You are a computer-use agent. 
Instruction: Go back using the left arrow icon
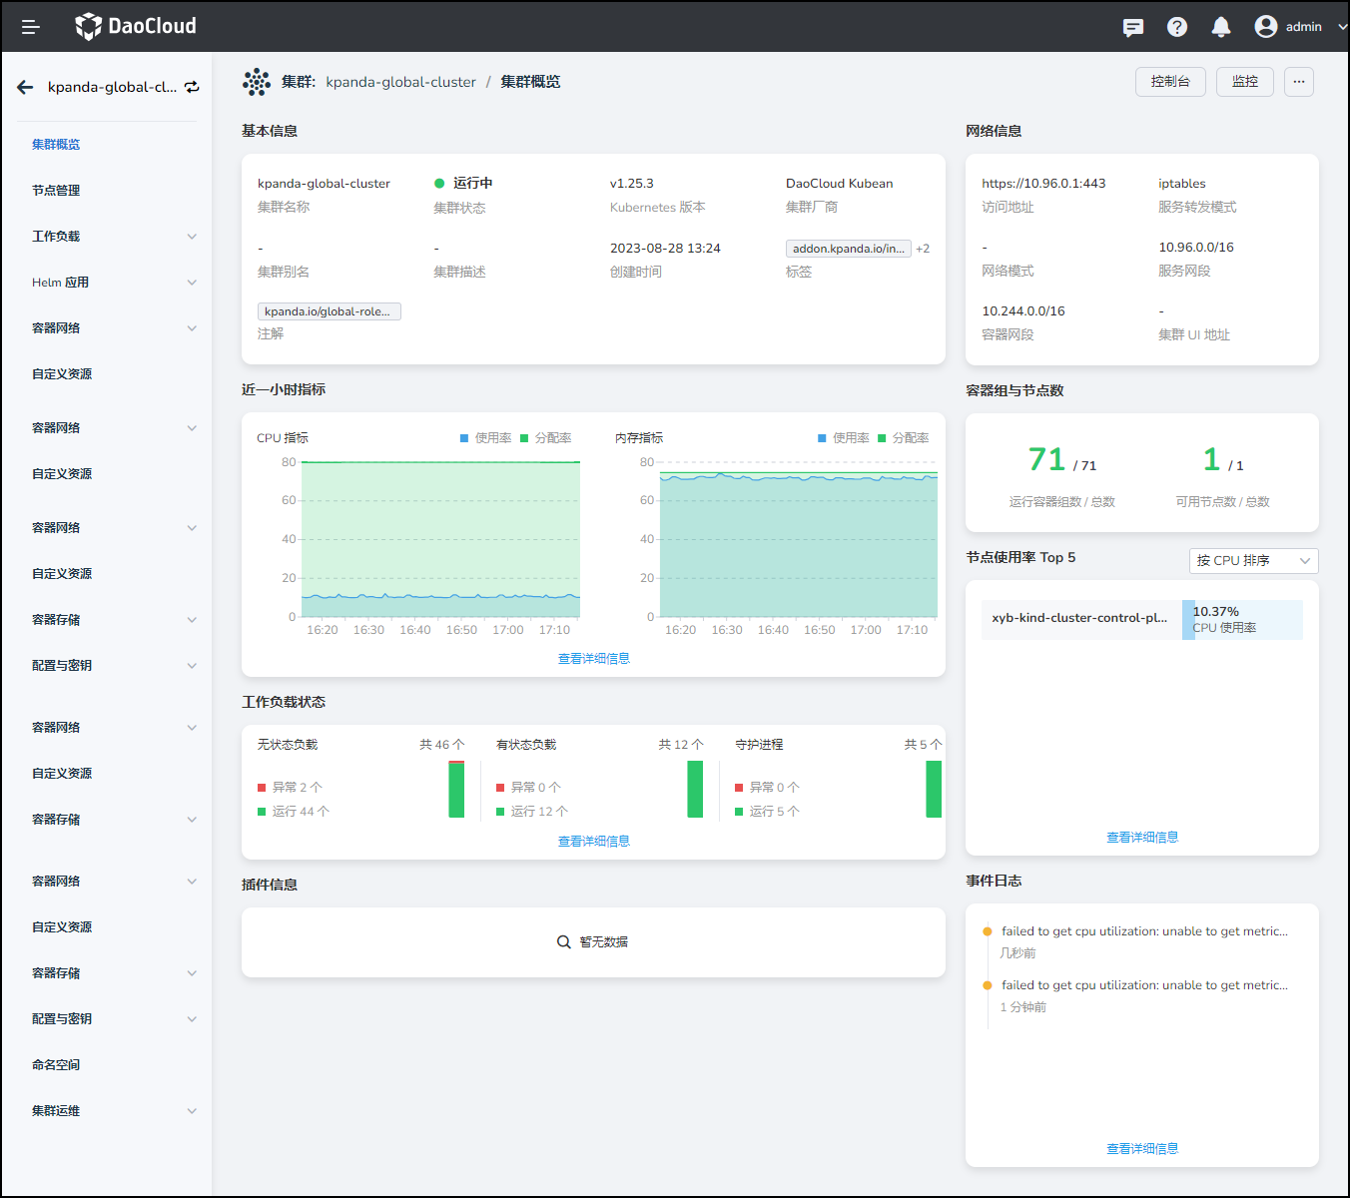tap(25, 87)
